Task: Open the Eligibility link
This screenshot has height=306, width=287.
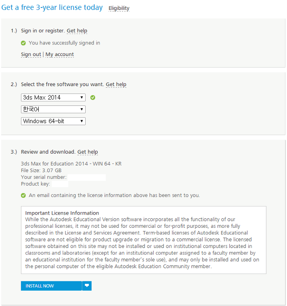Action: tap(119, 8)
